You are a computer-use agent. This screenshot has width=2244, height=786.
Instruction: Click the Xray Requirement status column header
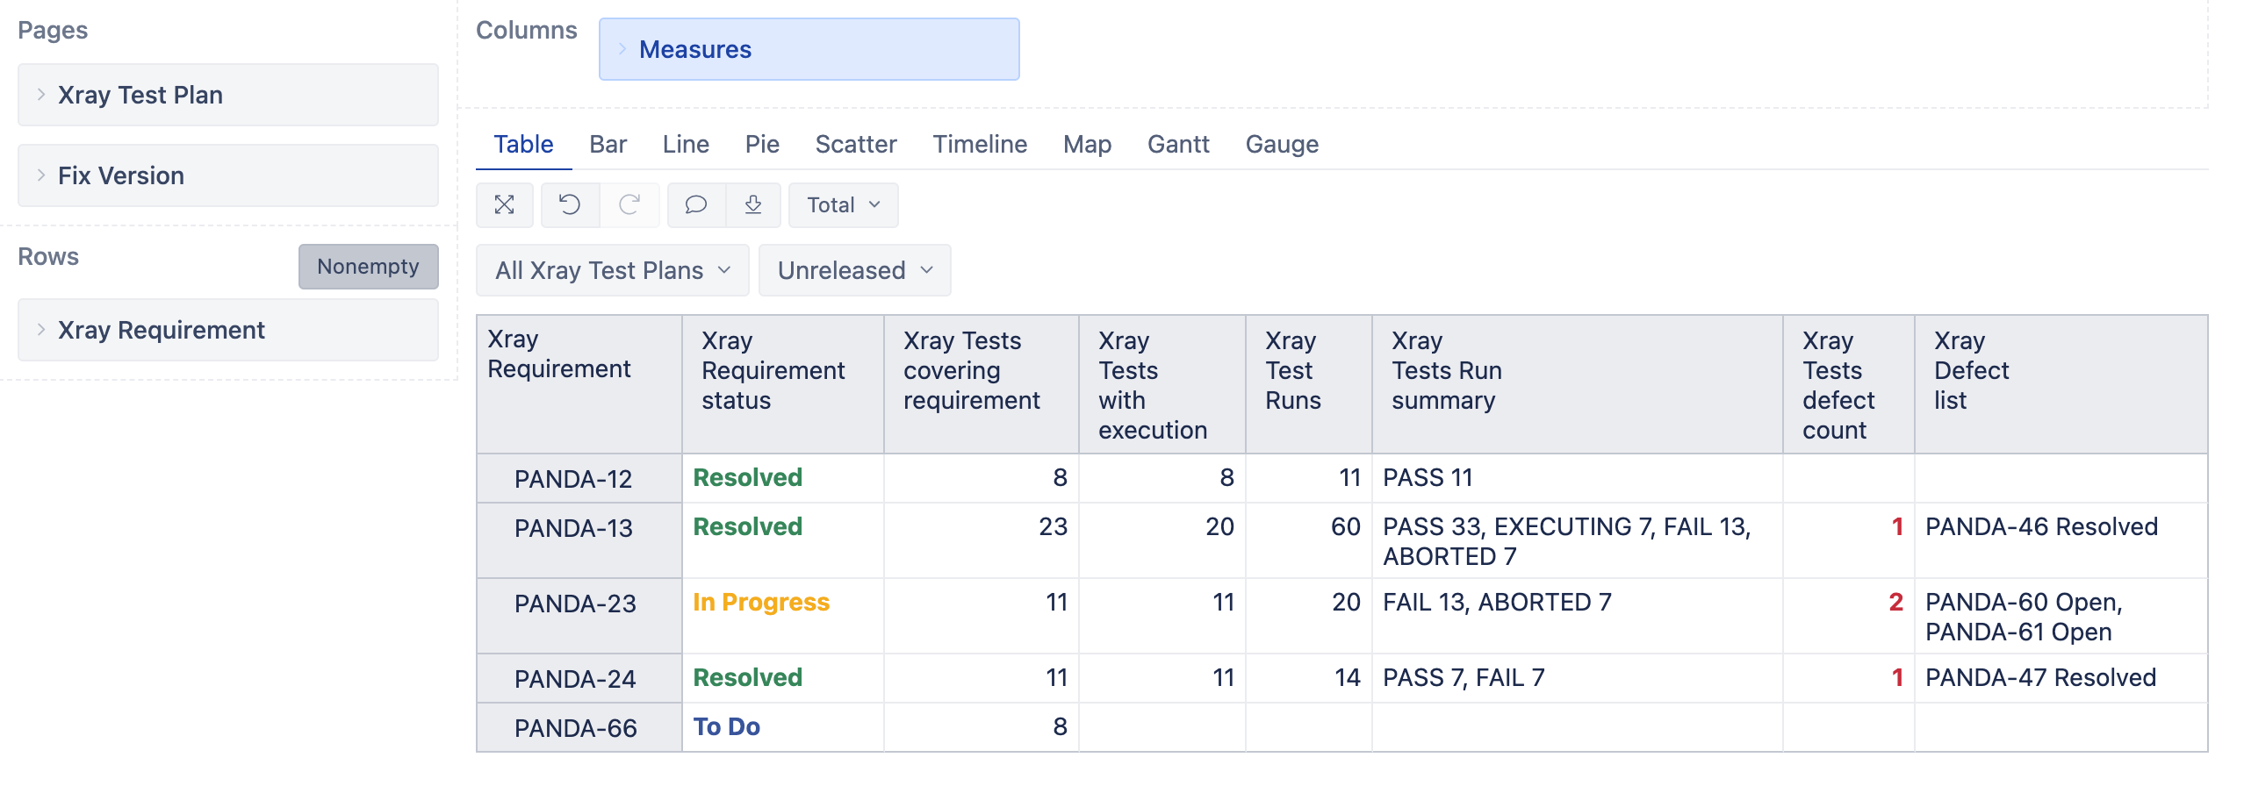click(x=783, y=384)
